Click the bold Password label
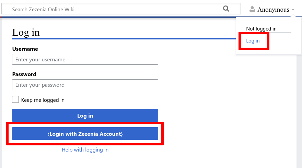Viewport: 302px width, 168px height. click(24, 74)
